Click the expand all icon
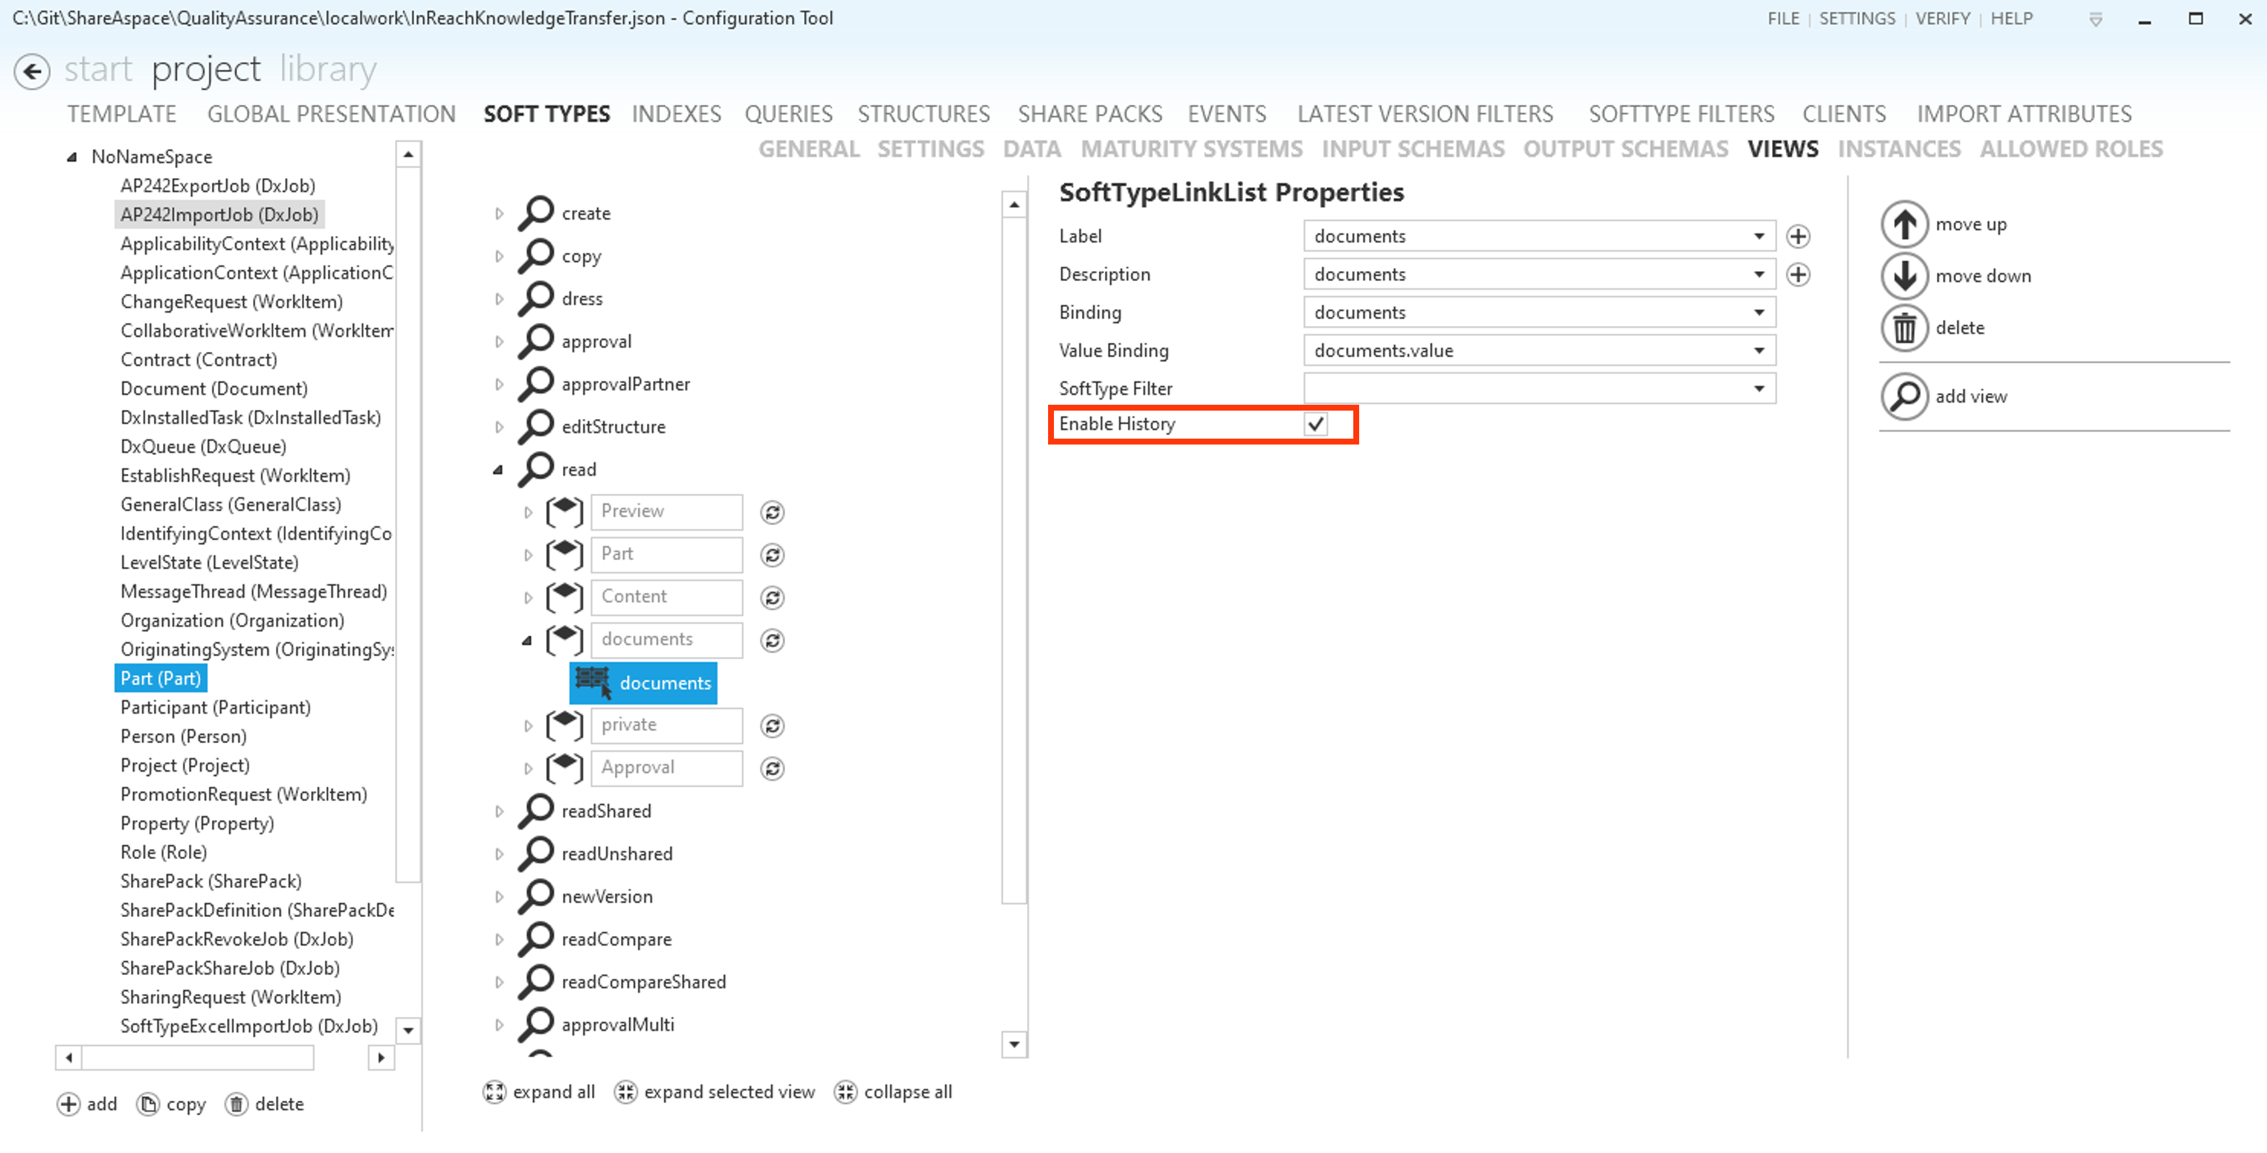 click(x=494, y=1092)
